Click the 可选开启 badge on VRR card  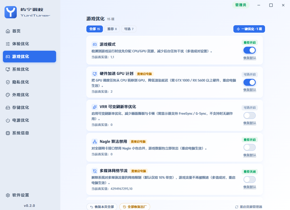coord(250,108)
